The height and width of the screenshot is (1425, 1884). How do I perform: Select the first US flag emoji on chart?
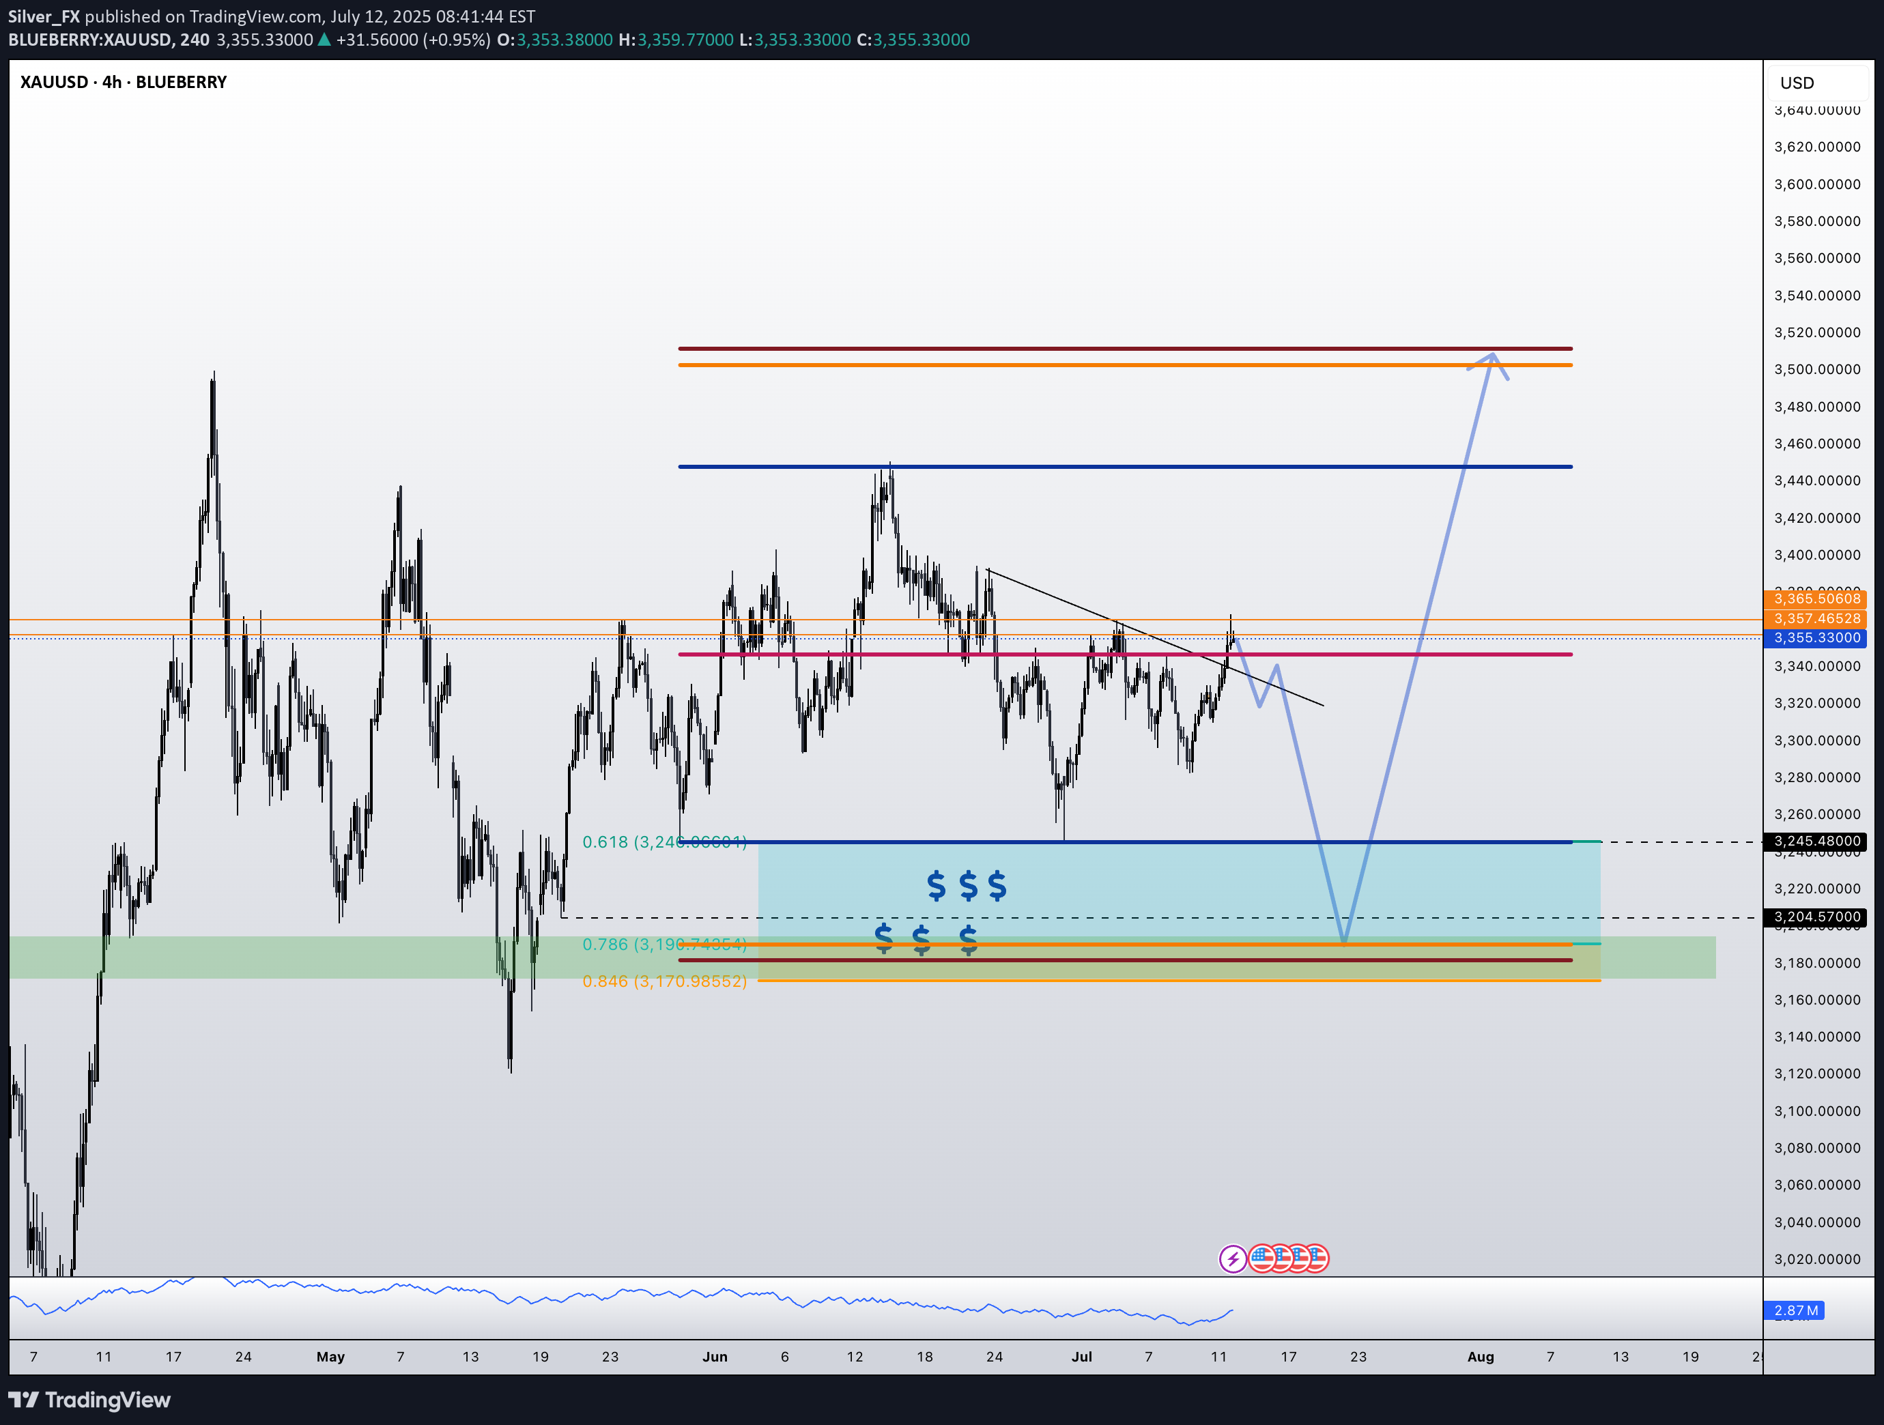coord(1263,1258)
